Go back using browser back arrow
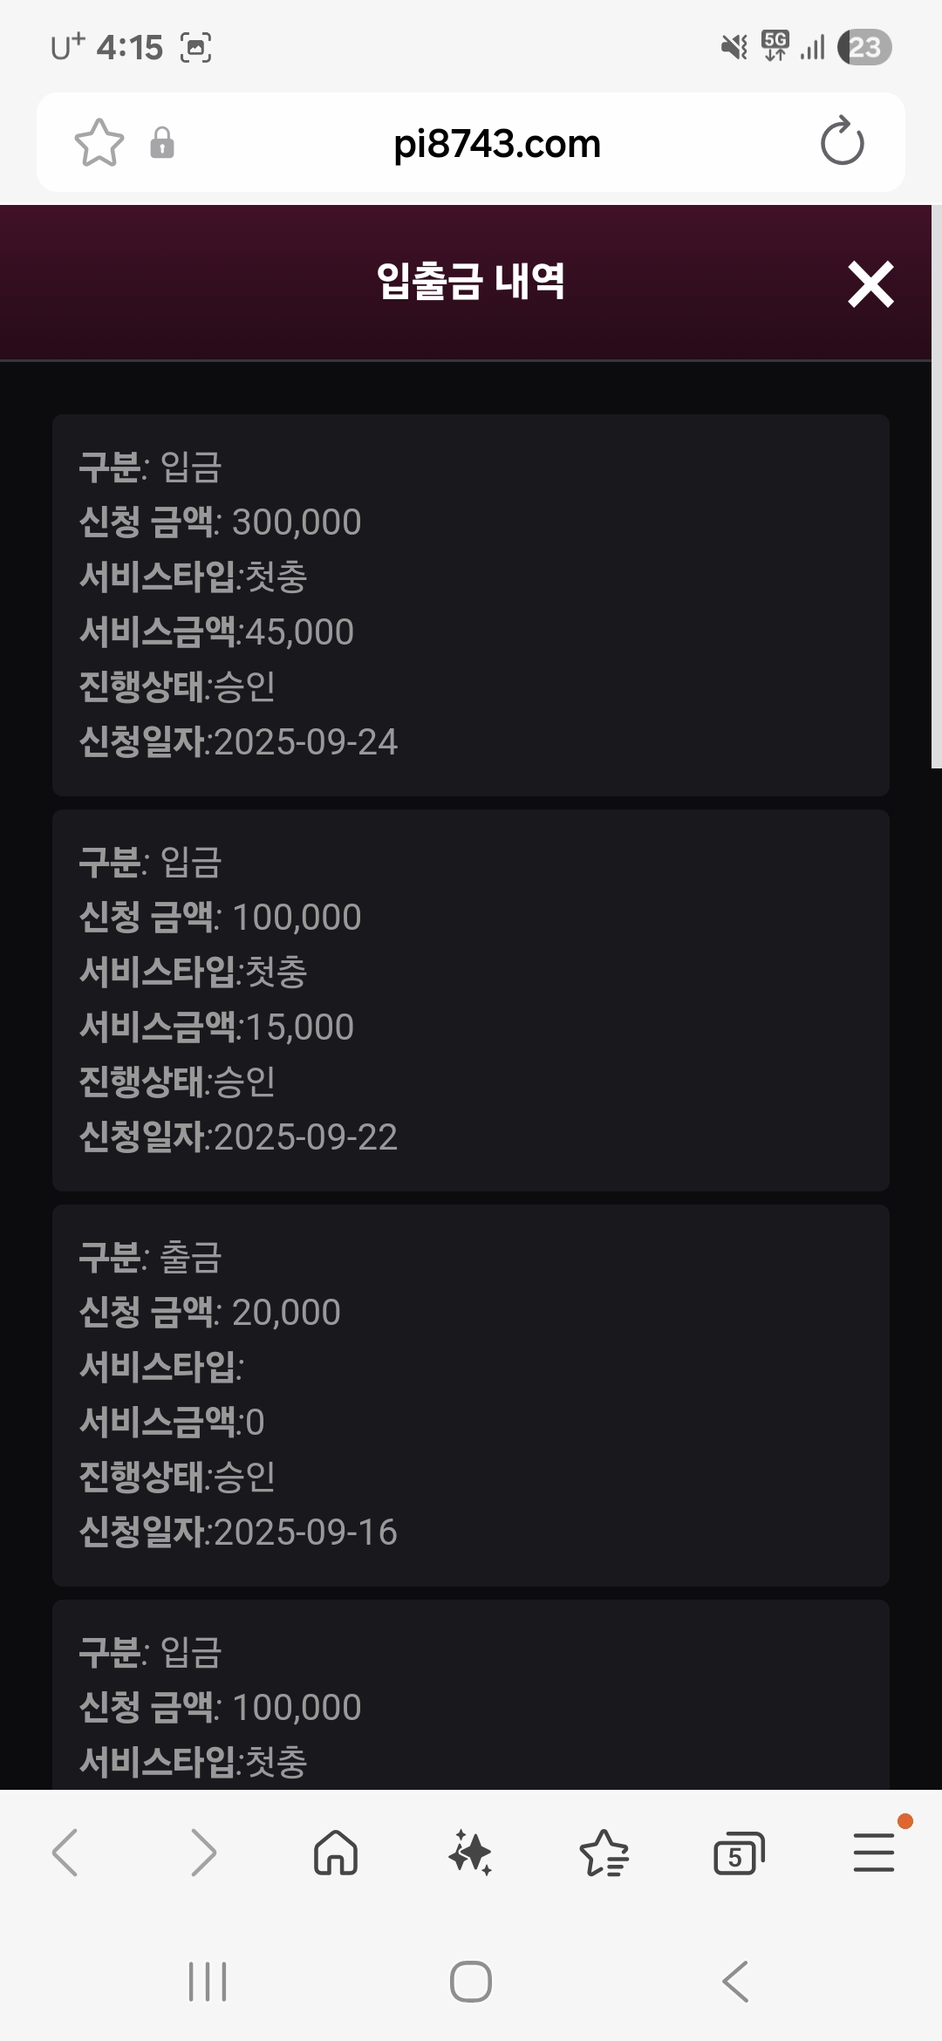The image size is (942, 2041). (65, 1853)
